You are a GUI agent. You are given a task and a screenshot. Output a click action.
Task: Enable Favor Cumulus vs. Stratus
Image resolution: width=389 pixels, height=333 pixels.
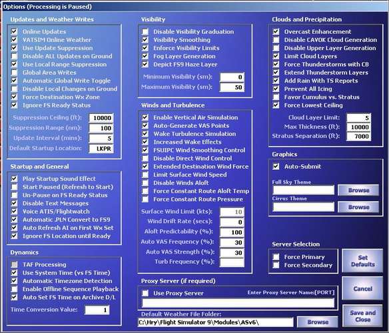click(x=276, y=97)
